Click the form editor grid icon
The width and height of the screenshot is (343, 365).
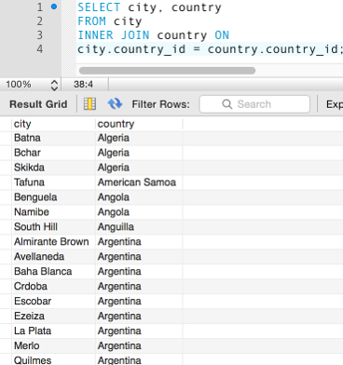(89, 104)
